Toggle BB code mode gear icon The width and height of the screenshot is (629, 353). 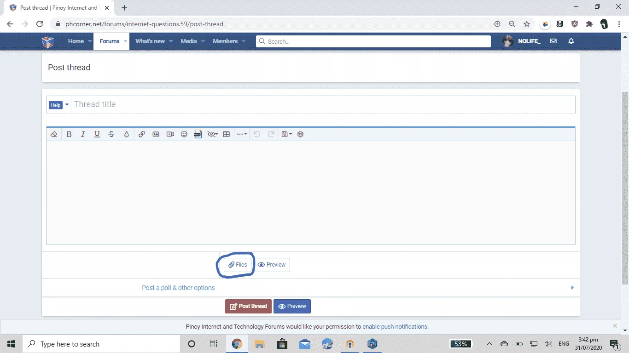[301, 134]
